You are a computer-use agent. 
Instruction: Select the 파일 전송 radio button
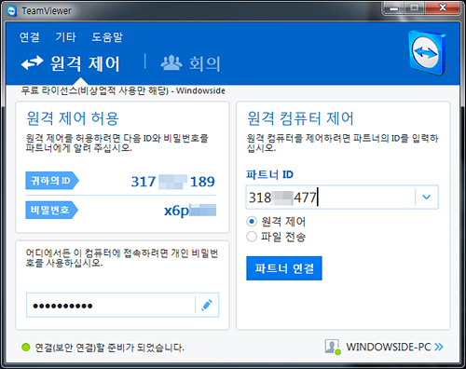252,237
